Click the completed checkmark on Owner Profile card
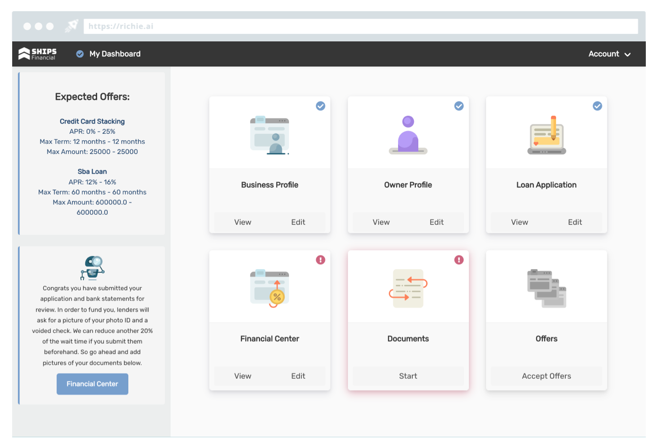The image size is (658, 448). [459, 106]
